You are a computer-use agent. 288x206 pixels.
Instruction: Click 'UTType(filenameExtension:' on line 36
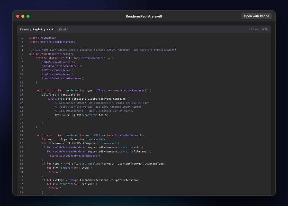pyautogui.click(x=88, y=180)
